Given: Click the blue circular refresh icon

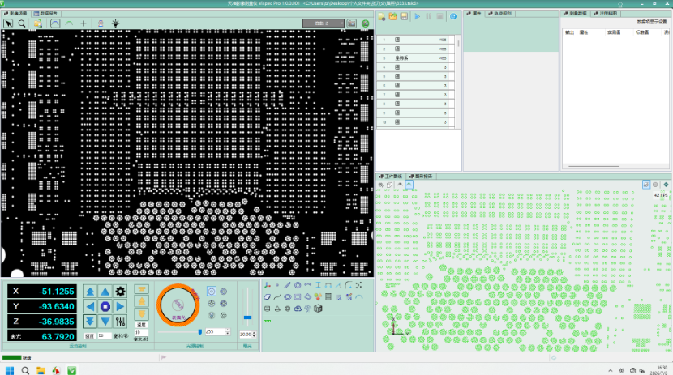Looking at the screenshot, I should click(453, 17).
